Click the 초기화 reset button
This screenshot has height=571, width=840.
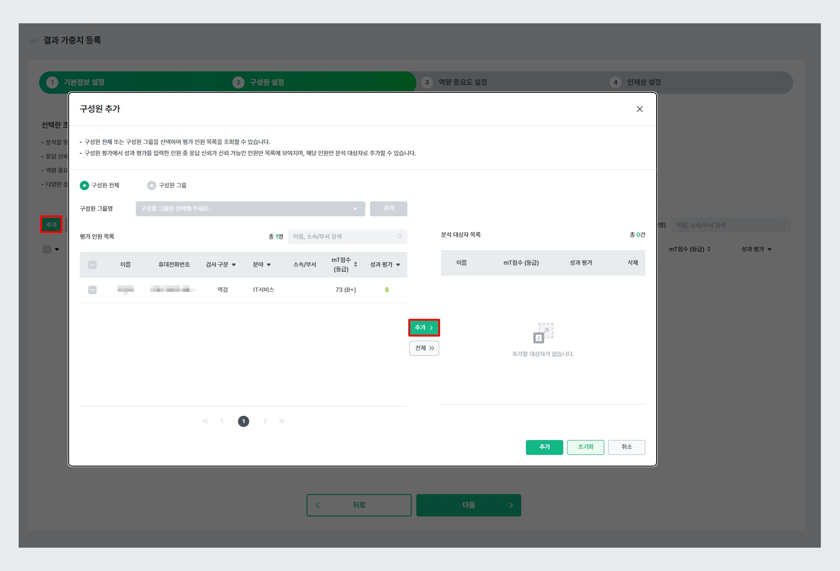(x=586, y=447)
